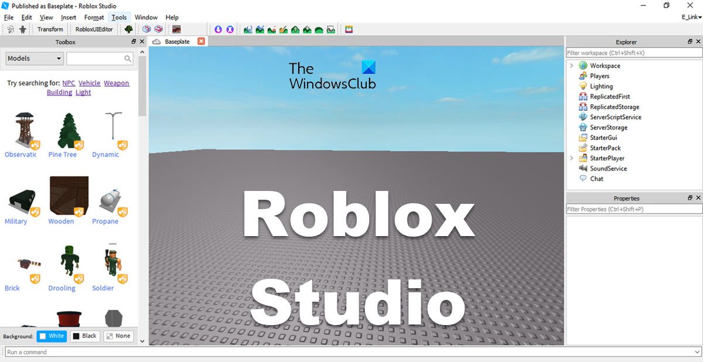Click the purple down-arrow toolbar icon
Screen dimensions: 703x362
[x=218, y=29]
